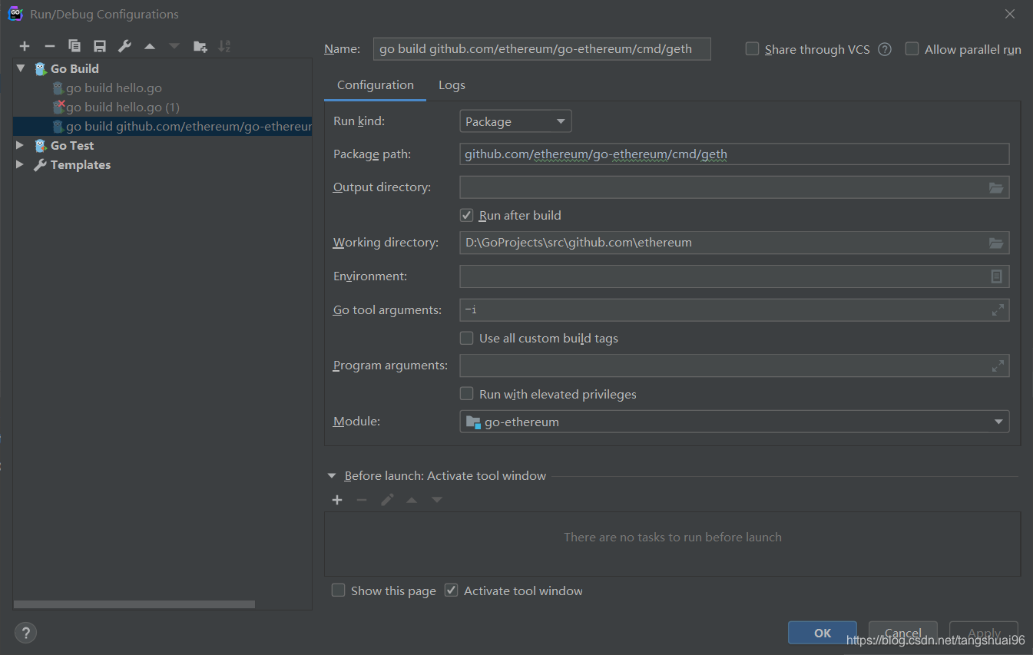Remove before launch task with minus icon

point(362,500)
